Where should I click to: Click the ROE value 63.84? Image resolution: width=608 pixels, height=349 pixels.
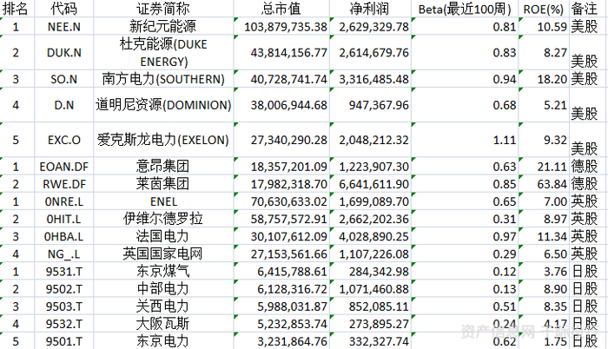click(544, 183)
